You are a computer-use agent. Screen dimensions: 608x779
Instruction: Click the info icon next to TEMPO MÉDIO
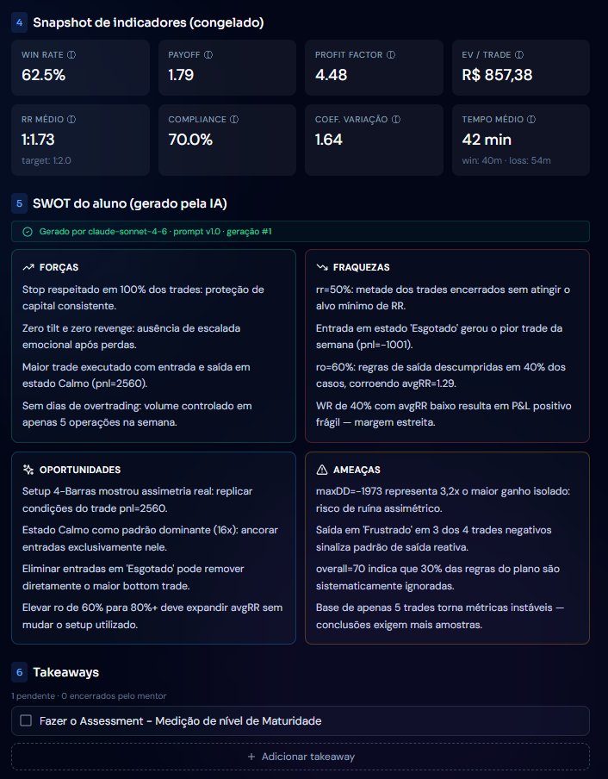point(531,119)
